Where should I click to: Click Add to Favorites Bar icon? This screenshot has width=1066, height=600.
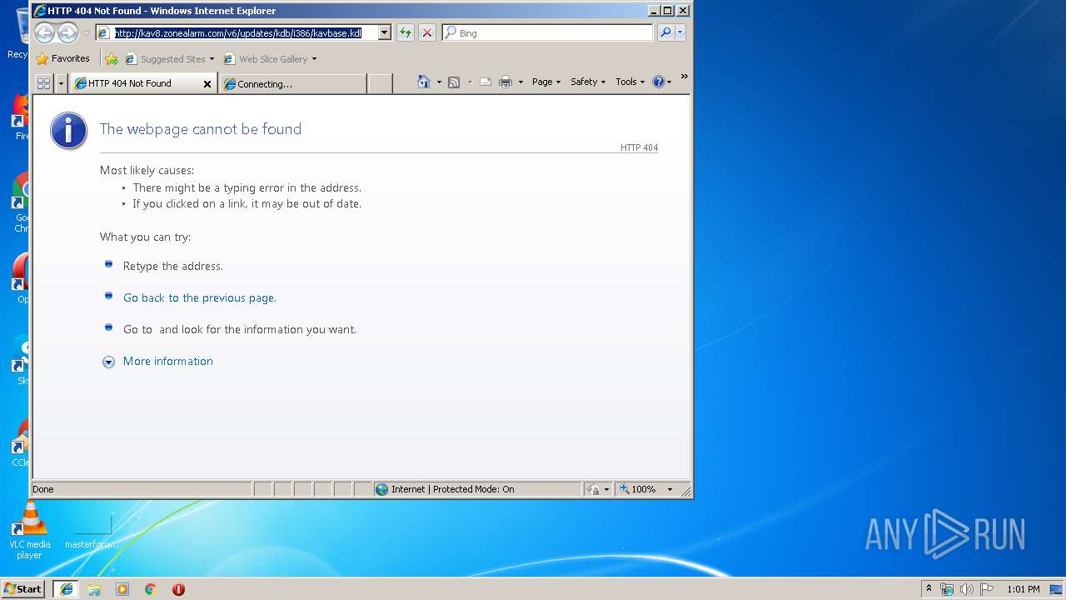coord(112,59)
